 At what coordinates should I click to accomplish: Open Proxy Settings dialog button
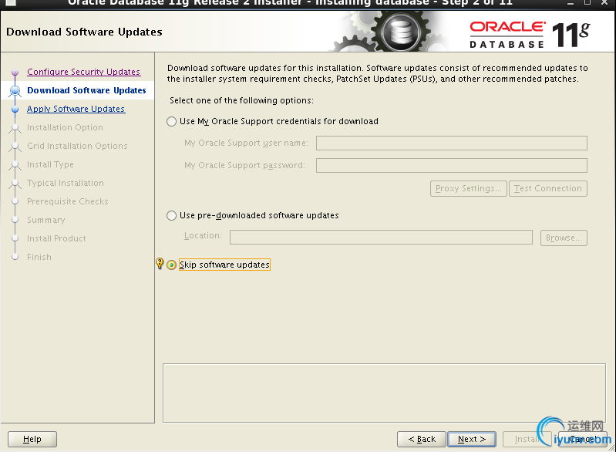468,189
